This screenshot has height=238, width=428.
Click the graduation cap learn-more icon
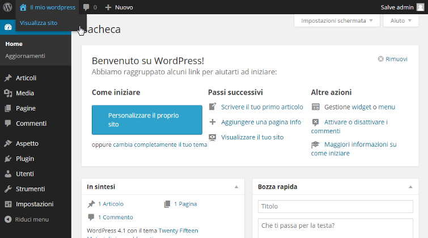(315, 144)
